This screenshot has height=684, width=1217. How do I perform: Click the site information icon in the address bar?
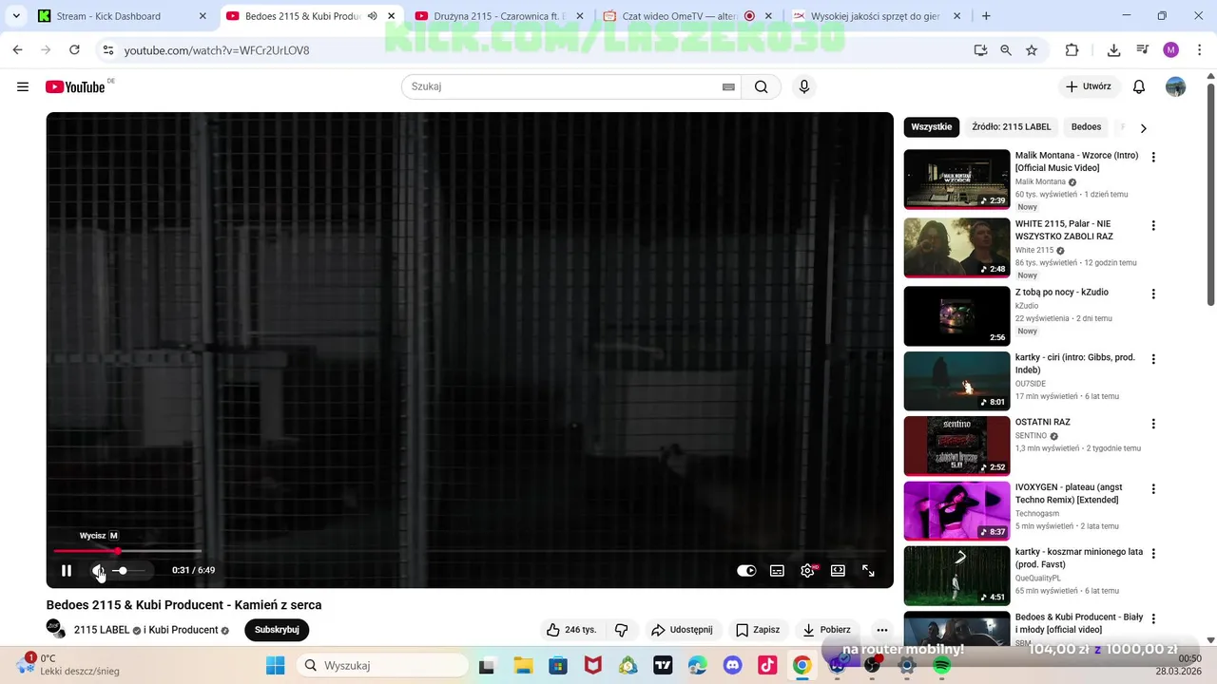click(x=108, y=50)
